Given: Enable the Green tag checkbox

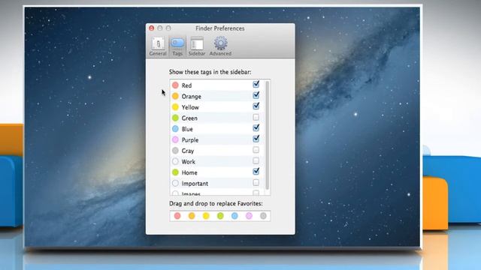Looking at the screenshot, I should [x=256, y=117].
